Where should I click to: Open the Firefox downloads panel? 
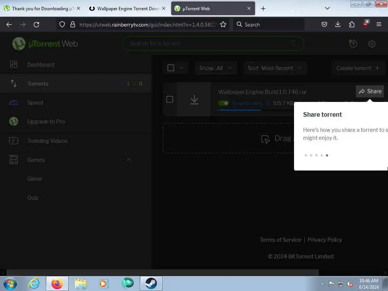coord(338,25)
